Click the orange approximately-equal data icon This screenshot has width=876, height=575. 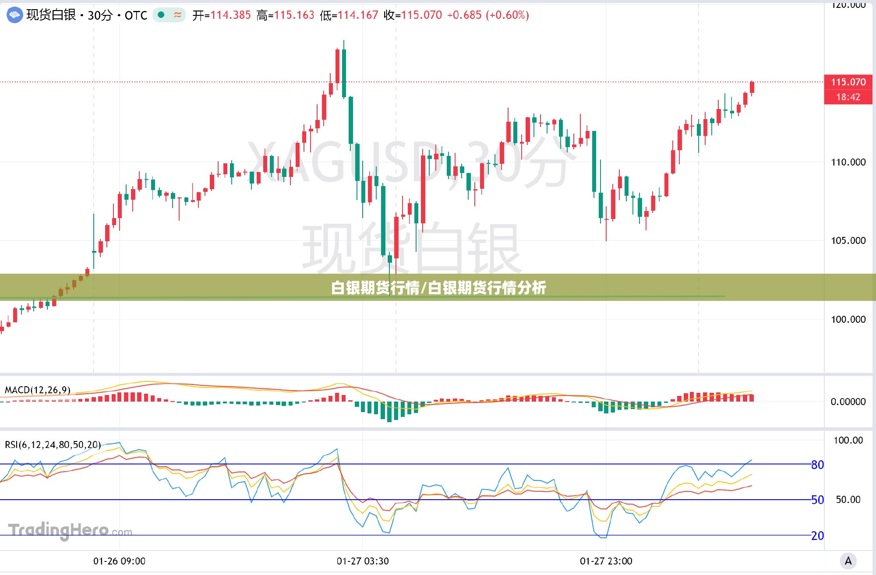tap(177, 15)
